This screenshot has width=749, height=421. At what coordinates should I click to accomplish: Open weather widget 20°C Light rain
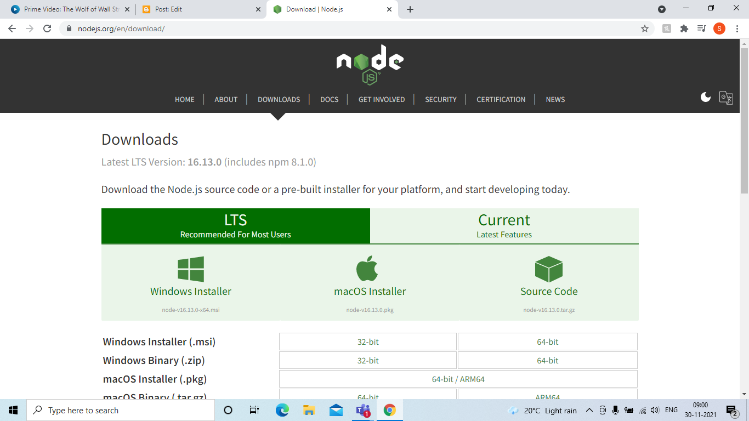tap(543, 410)
